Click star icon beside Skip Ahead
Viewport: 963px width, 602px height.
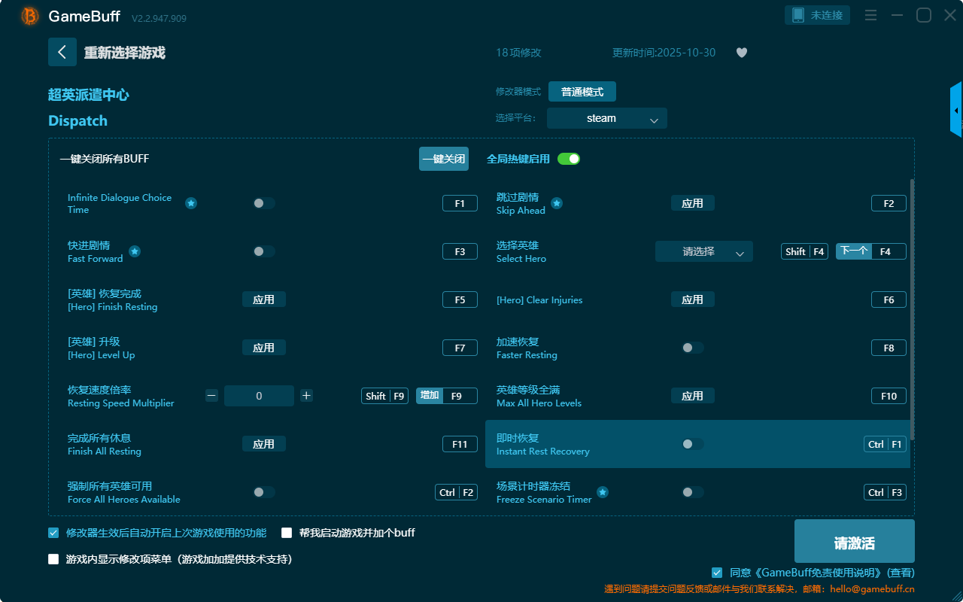point(557,203)
